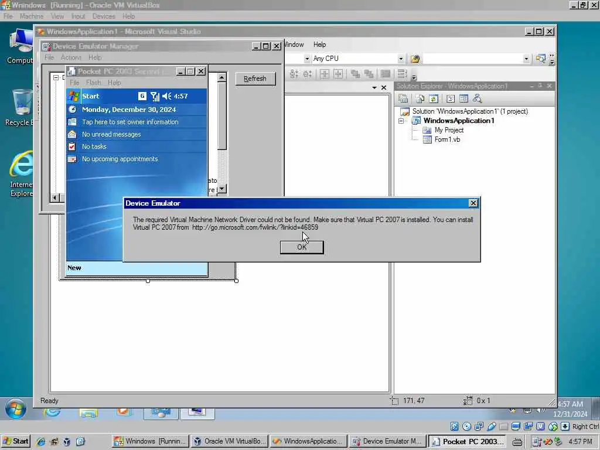Click the Find icon at toolbar far right
Image resolution: width=600 pixels, height=450 pixels.
(x=541, y=59)
